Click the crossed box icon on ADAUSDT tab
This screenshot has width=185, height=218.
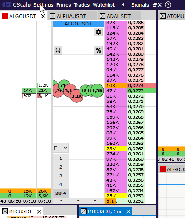pyautogui.click(x=102, y=16)
